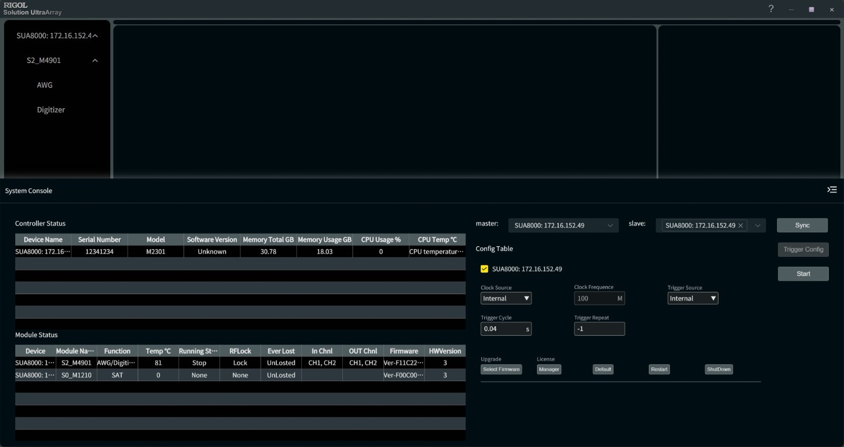Click the Trigger Config button
This screenshot has width=844, height=447.
click(x=803, y=249)
